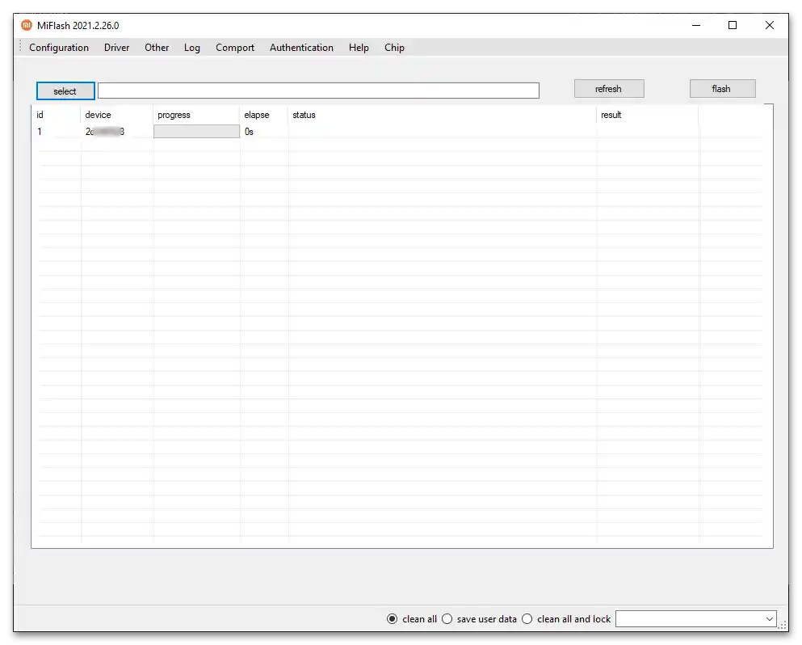This screenshot has width=802, height=645.
Task: Minimize the MiFlash window
Action: (696, 25)
